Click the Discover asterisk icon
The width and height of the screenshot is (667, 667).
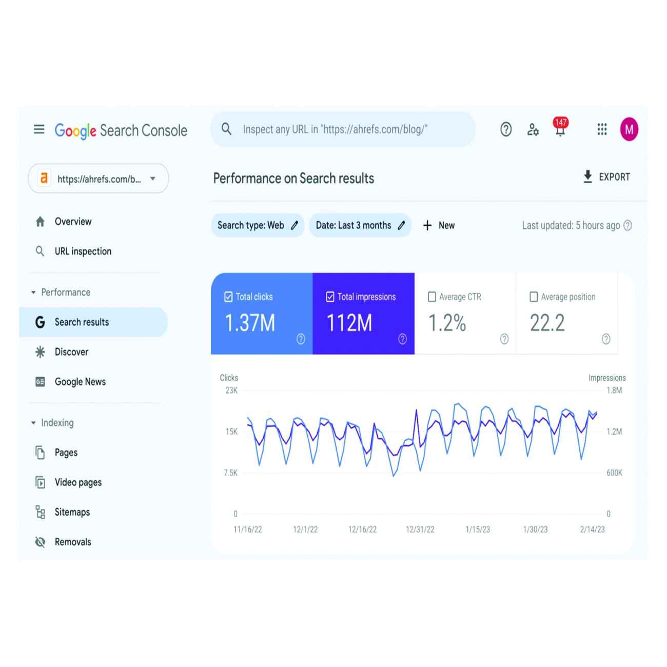pos(40,352)
